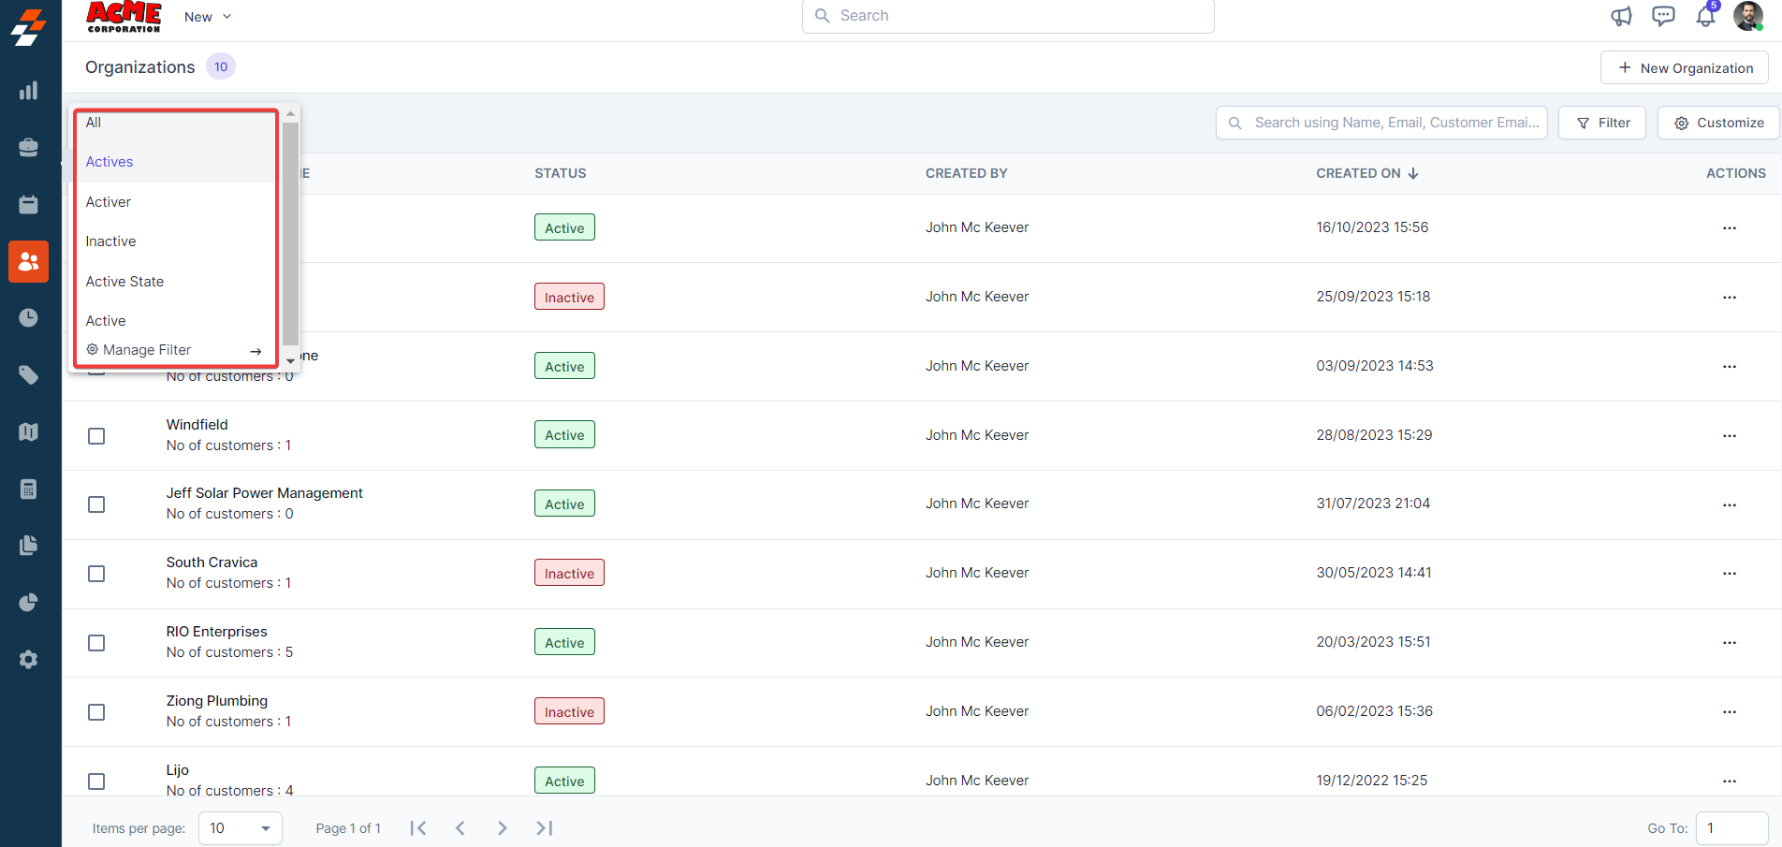Open the settings gear in sidebar
Image resolution: width=1782 pixels, height=847 pixels.
(29, 660)
